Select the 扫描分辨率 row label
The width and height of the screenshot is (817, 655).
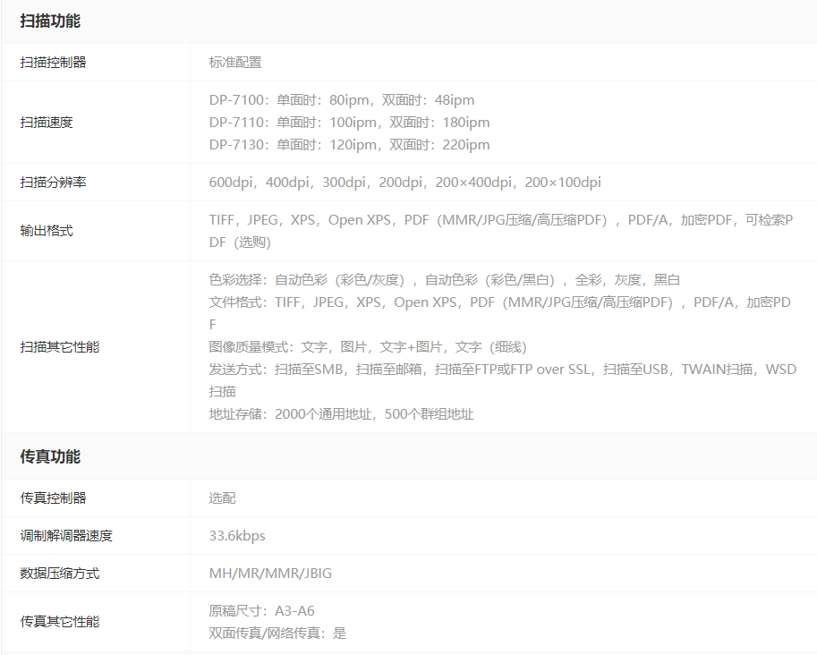click(x=54, y=182)
